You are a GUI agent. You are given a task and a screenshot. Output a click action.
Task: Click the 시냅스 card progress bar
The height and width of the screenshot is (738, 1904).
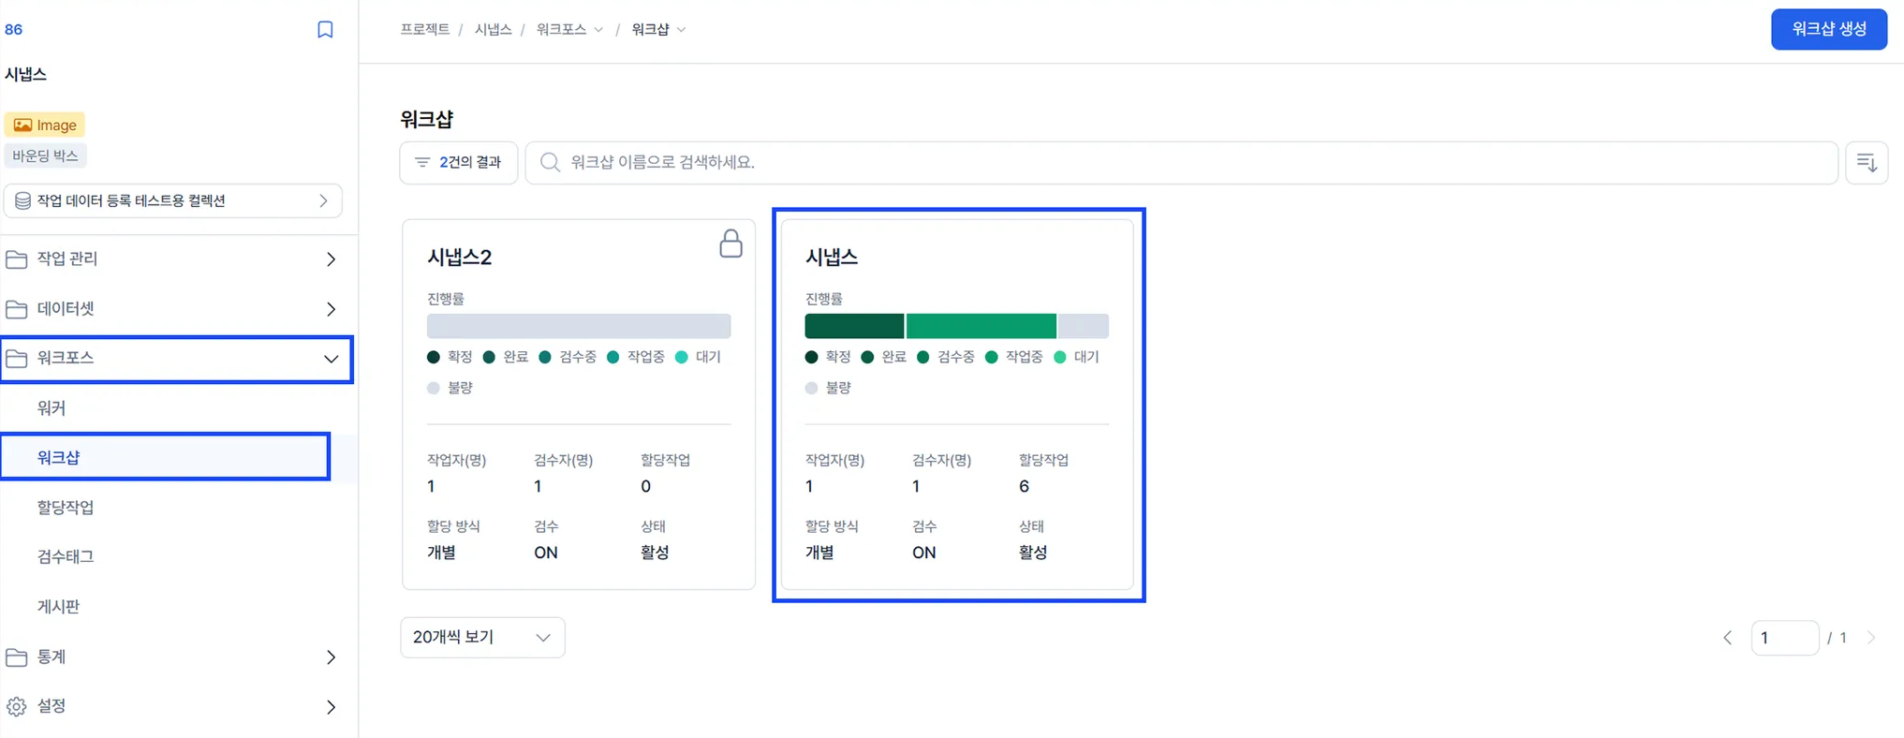(956, 326)
